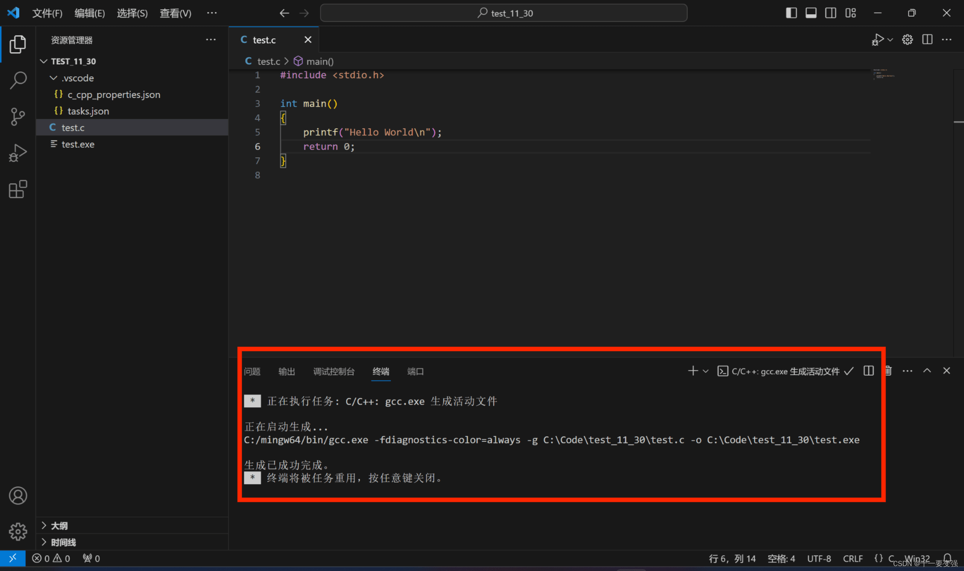The image size is (964, 571).
Task: Open the Manage gear in the activity bar
Action: coord(18,531)
